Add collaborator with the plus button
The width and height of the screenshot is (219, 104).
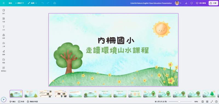tap(181, 3)
